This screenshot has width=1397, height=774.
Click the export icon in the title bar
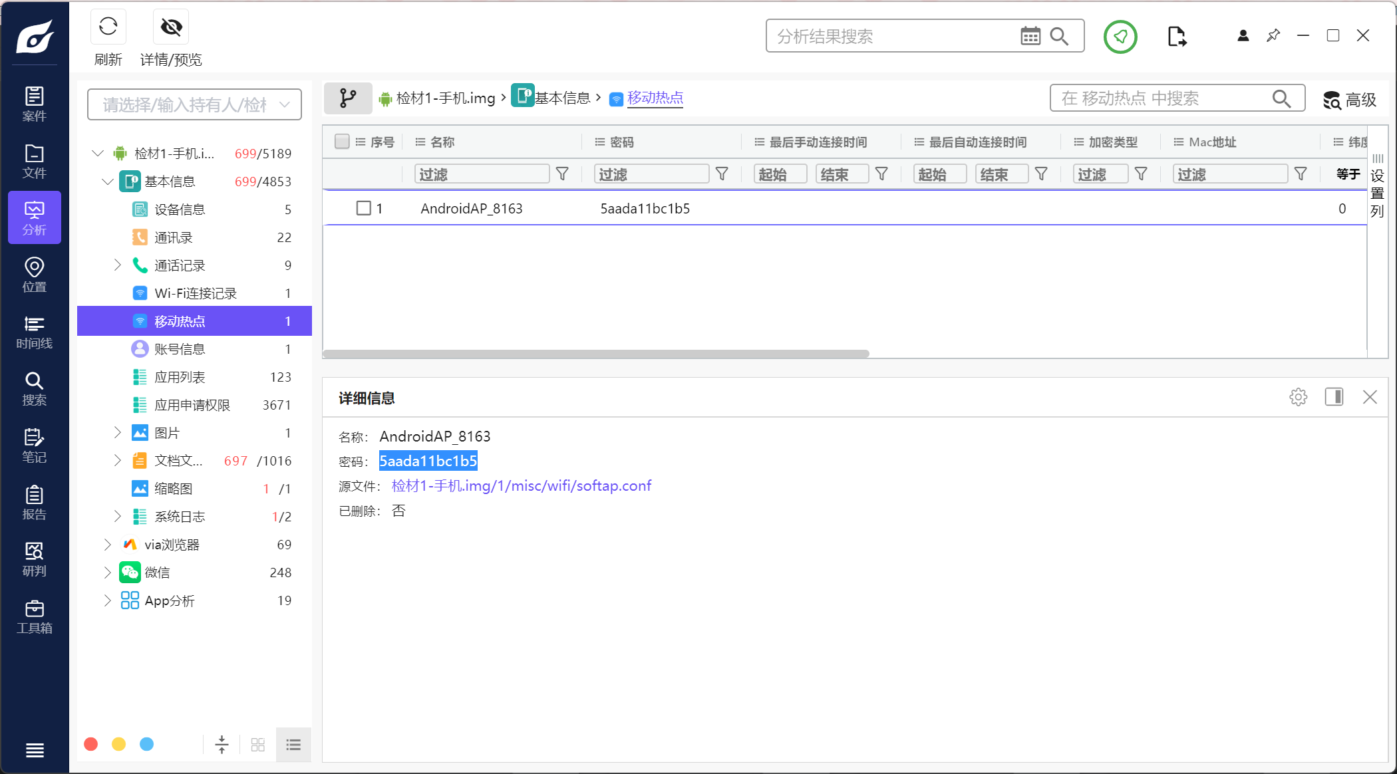[1177, 37]
